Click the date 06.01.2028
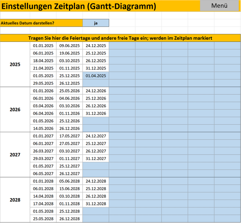 tap(43, 189)
